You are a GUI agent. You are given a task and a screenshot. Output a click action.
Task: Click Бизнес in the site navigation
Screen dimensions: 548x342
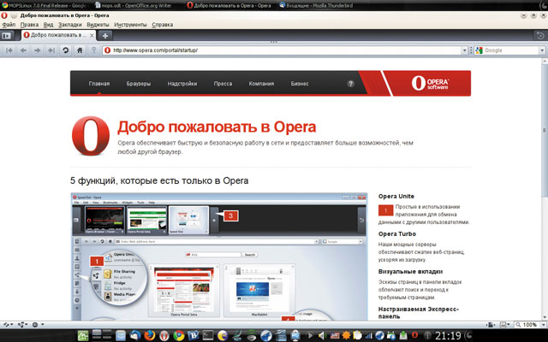(300, 84)
